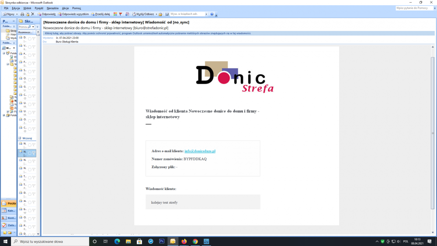The height and width of the screenshot is (246, 437).
Task: Collapse navigation pane with double chevron
Action: coord(14,21)
